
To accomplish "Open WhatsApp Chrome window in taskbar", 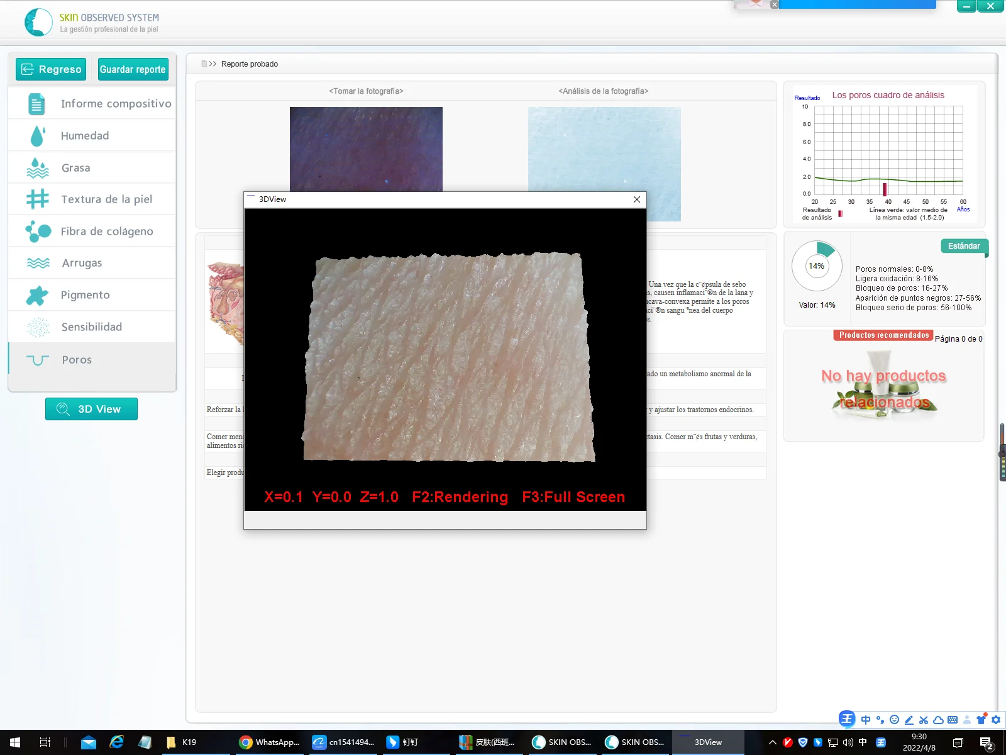I will point(270,742).
